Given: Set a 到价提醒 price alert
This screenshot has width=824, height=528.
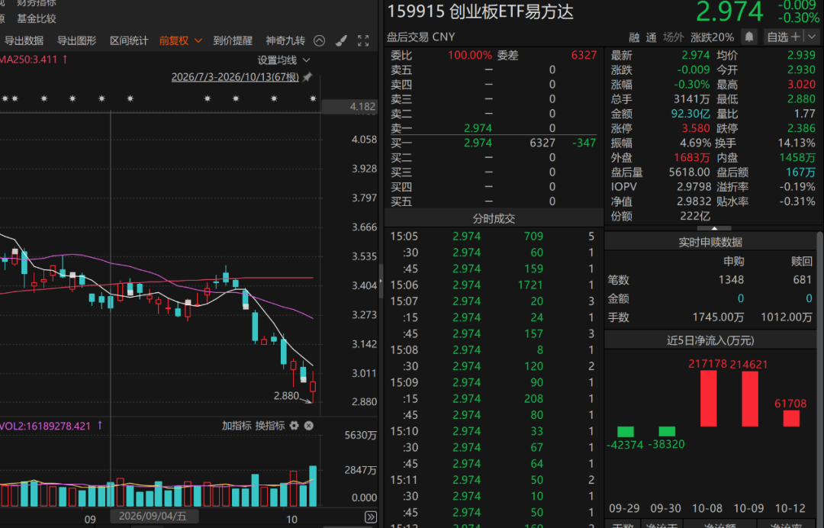Looking at the screenshot, I should coord(233,40).
